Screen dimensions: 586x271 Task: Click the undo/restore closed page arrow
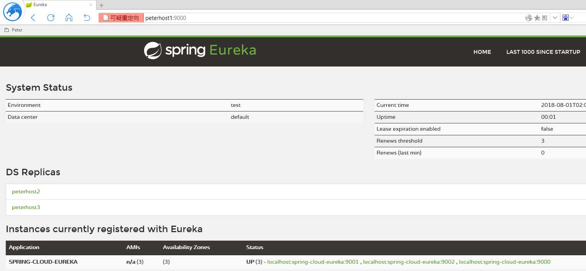click(87, 18)
